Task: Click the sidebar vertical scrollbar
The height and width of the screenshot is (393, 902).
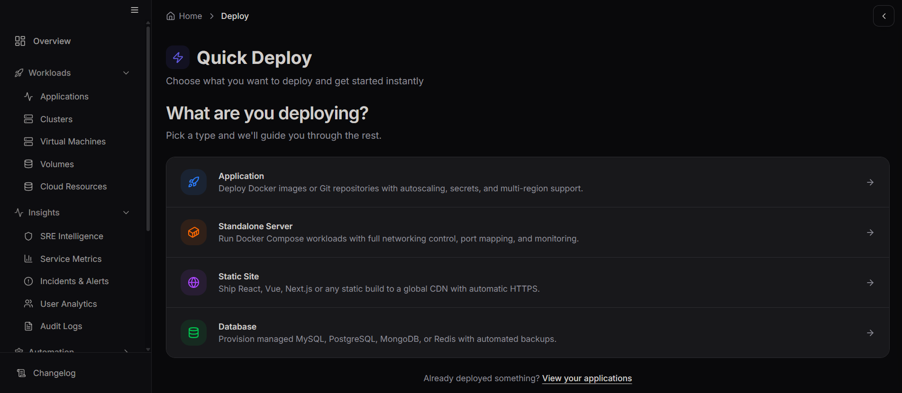Action: tap(148, 128)
